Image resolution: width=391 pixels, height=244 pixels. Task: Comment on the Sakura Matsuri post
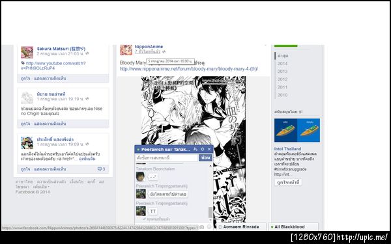(50, 79)
